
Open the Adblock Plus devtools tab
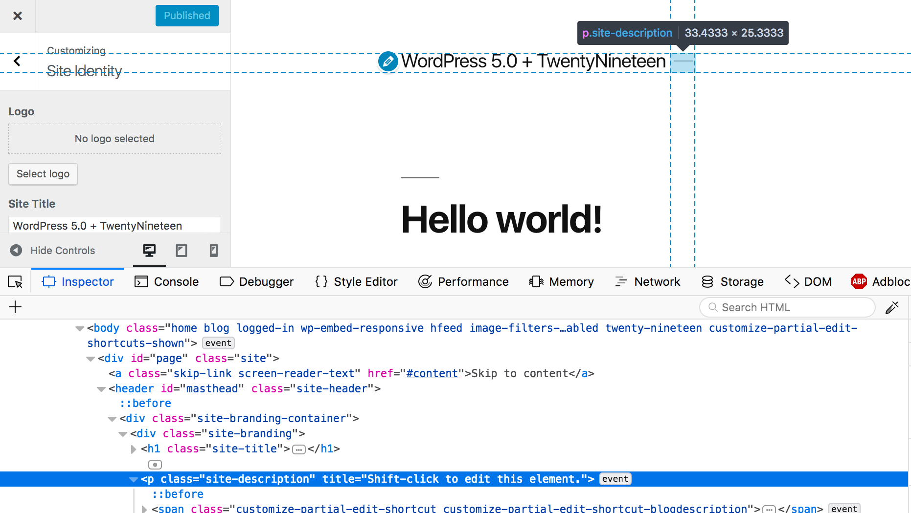click(x=881, y=282)
